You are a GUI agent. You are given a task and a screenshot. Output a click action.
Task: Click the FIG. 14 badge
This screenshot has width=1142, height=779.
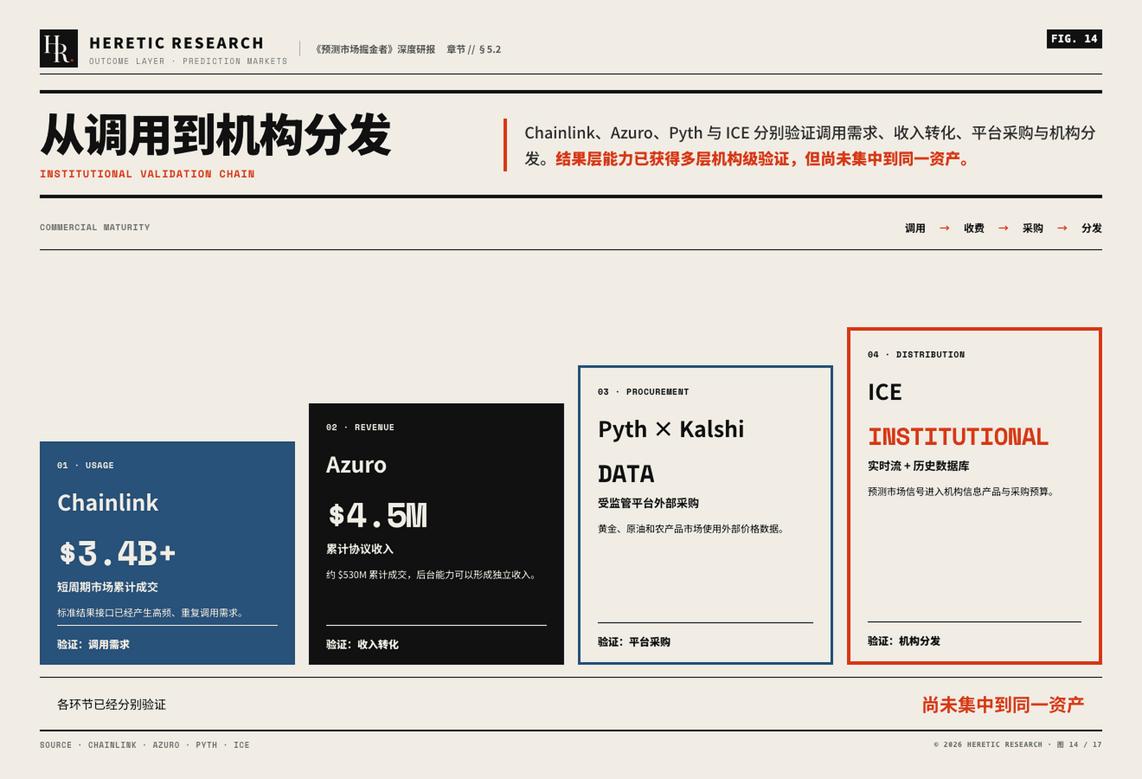pyautogui.click(x=1074, y=39)
